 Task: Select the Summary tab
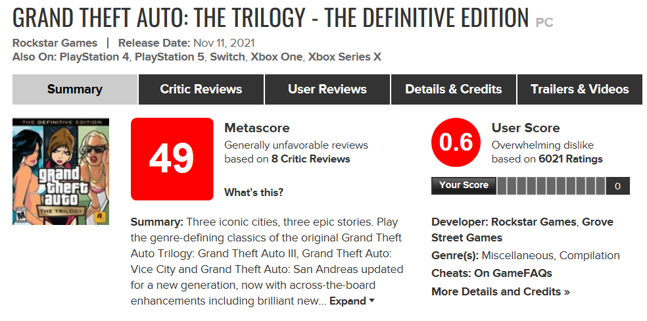pos(75,89)
